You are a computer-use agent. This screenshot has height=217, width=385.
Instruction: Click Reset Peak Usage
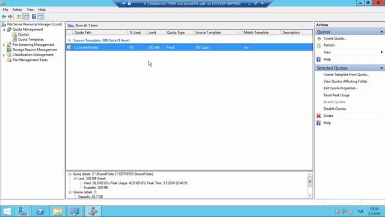tap(336, 95)
